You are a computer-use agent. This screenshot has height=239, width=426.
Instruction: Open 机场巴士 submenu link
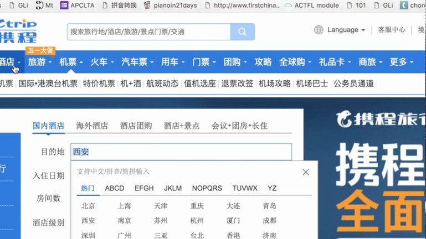(312, 84)
